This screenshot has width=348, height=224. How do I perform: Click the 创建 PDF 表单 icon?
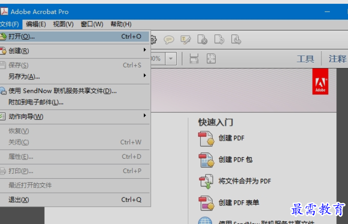coord(206,203)
